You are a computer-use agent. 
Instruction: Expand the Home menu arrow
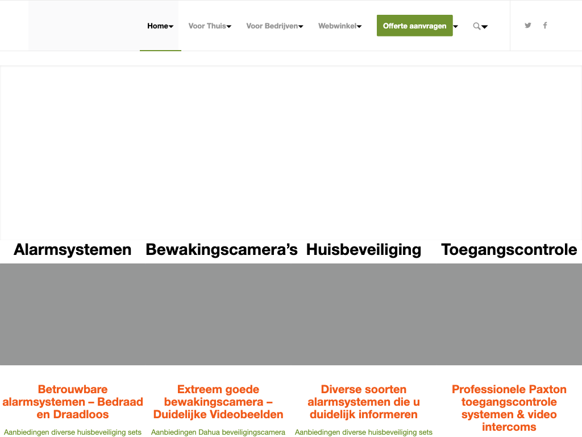click(x=171, y=26)
